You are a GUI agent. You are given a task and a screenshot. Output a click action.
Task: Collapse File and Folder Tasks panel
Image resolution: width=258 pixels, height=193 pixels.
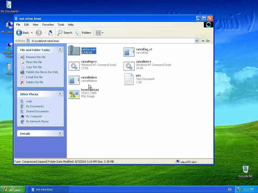pos(60,50)
